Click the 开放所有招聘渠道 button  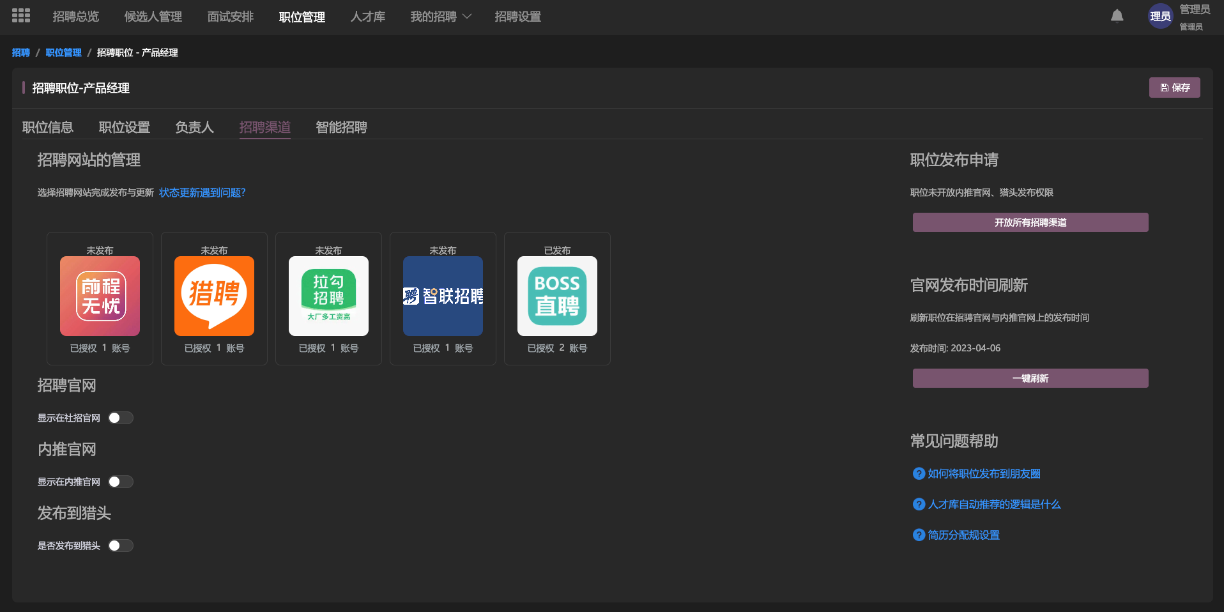click(1030, 222)
